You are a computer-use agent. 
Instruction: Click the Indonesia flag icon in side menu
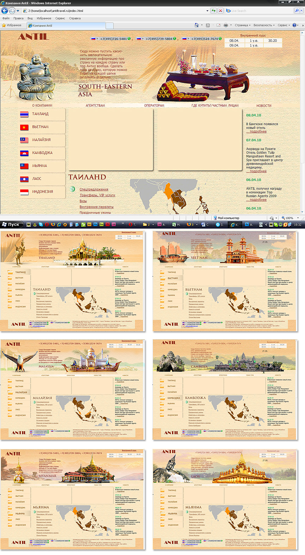pyautogui.click(x=24, y=192)
